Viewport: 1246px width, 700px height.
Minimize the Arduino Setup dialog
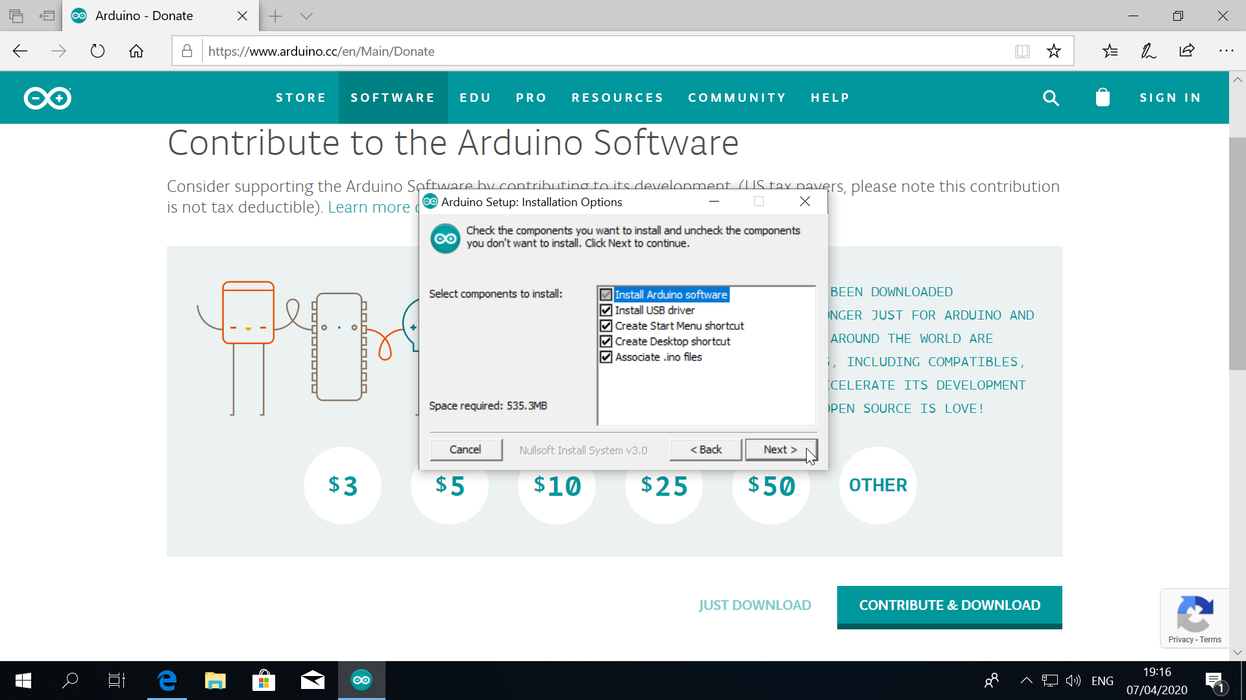click(x=715, y=202)
